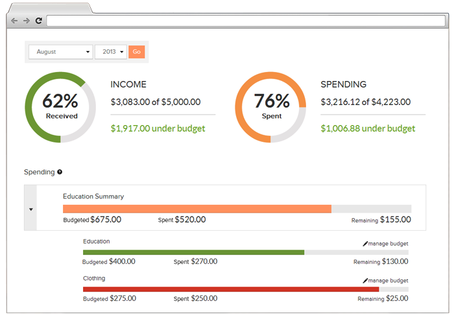The image size is (454, 315).
Task: Click "$1,006.88 under budget" text
Action: [368, 128]
